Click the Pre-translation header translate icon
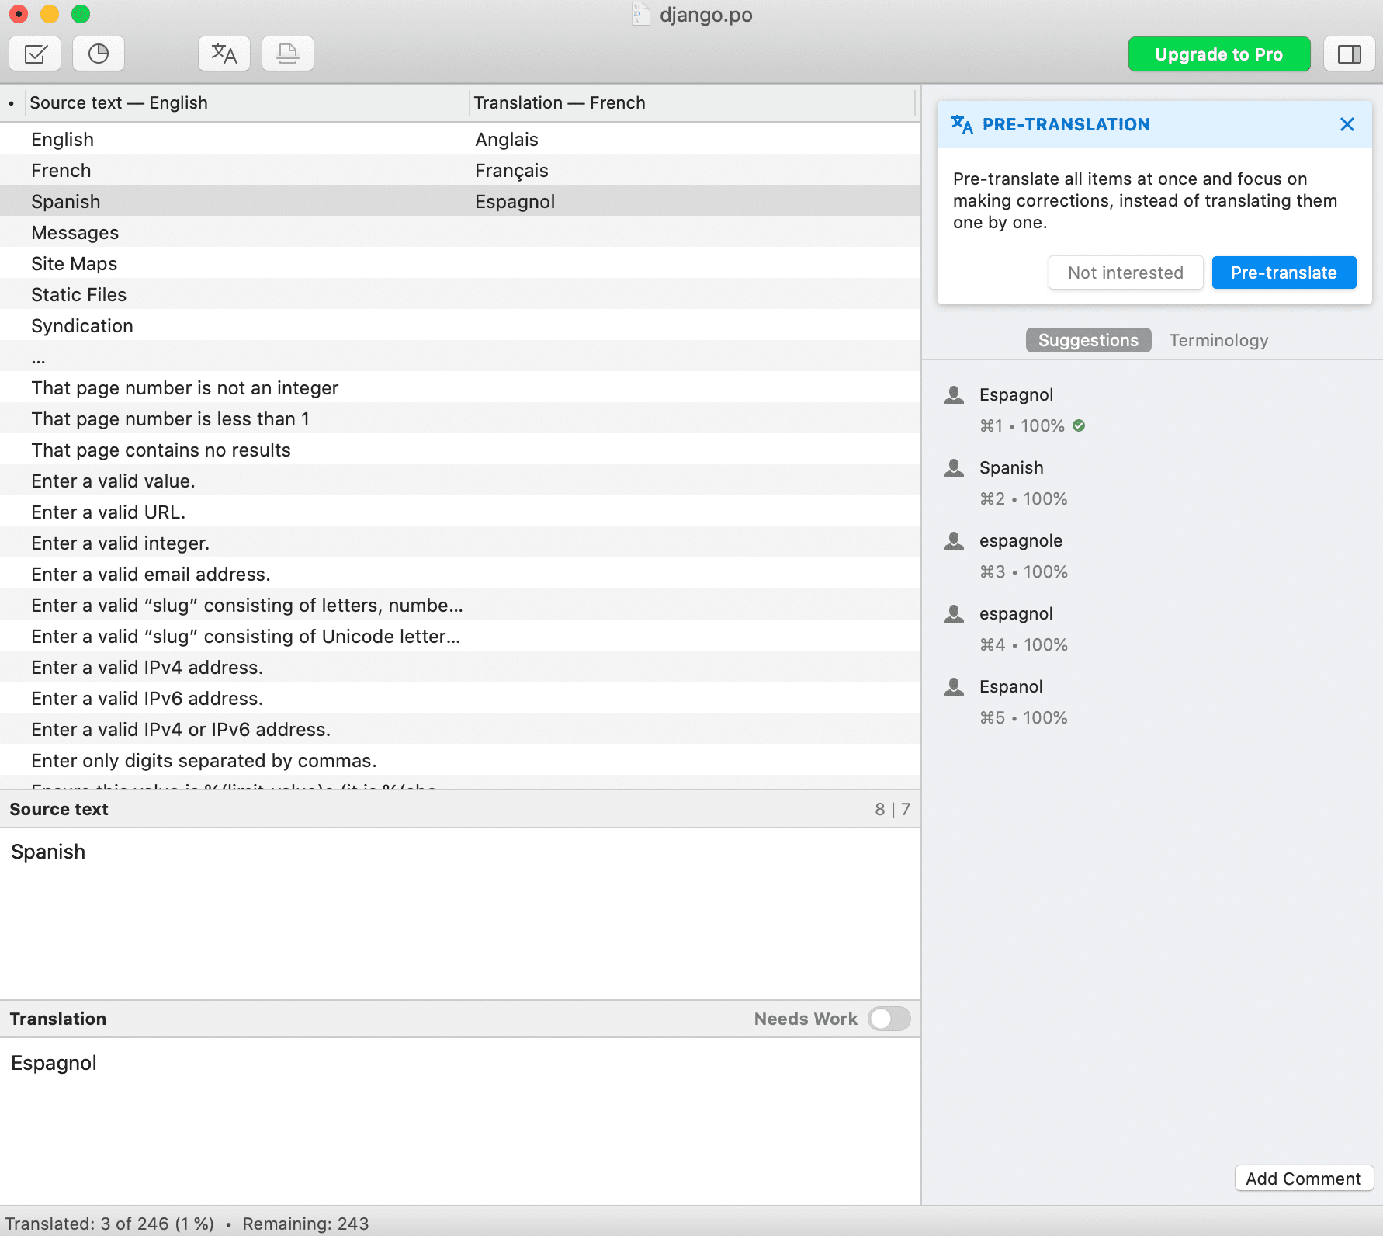Screen dimensions: 1383x1236 [x=962, y=124]
